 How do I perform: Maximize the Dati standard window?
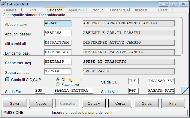173,4
